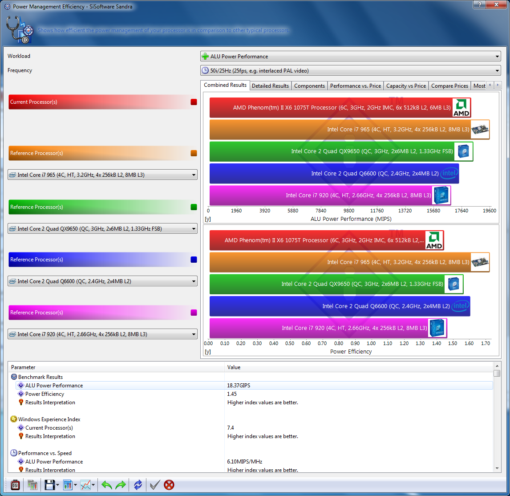Open the Capacity vs Price tab
Viewport: 510px width, 496px height.
point(406,86)
